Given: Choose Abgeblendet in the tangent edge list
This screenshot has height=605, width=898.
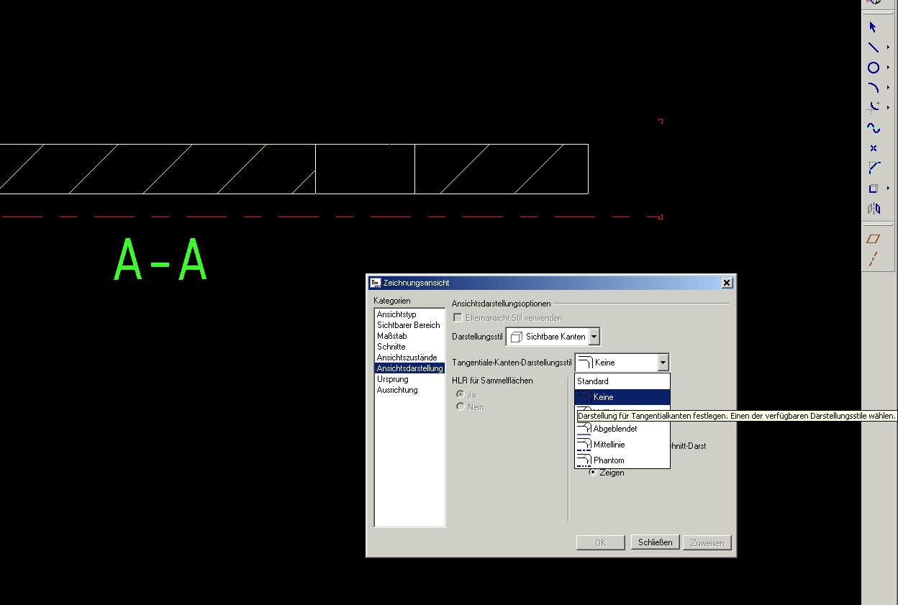Looking at the screenshot, I should tap(622, 429).
